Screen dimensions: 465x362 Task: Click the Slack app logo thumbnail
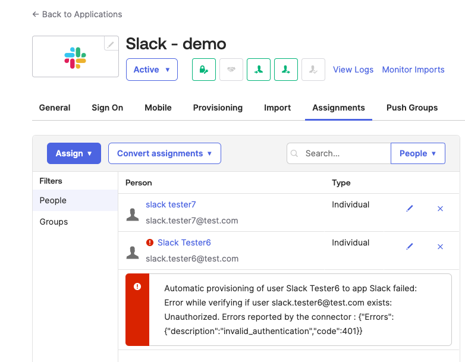click(x=76, y=56)
